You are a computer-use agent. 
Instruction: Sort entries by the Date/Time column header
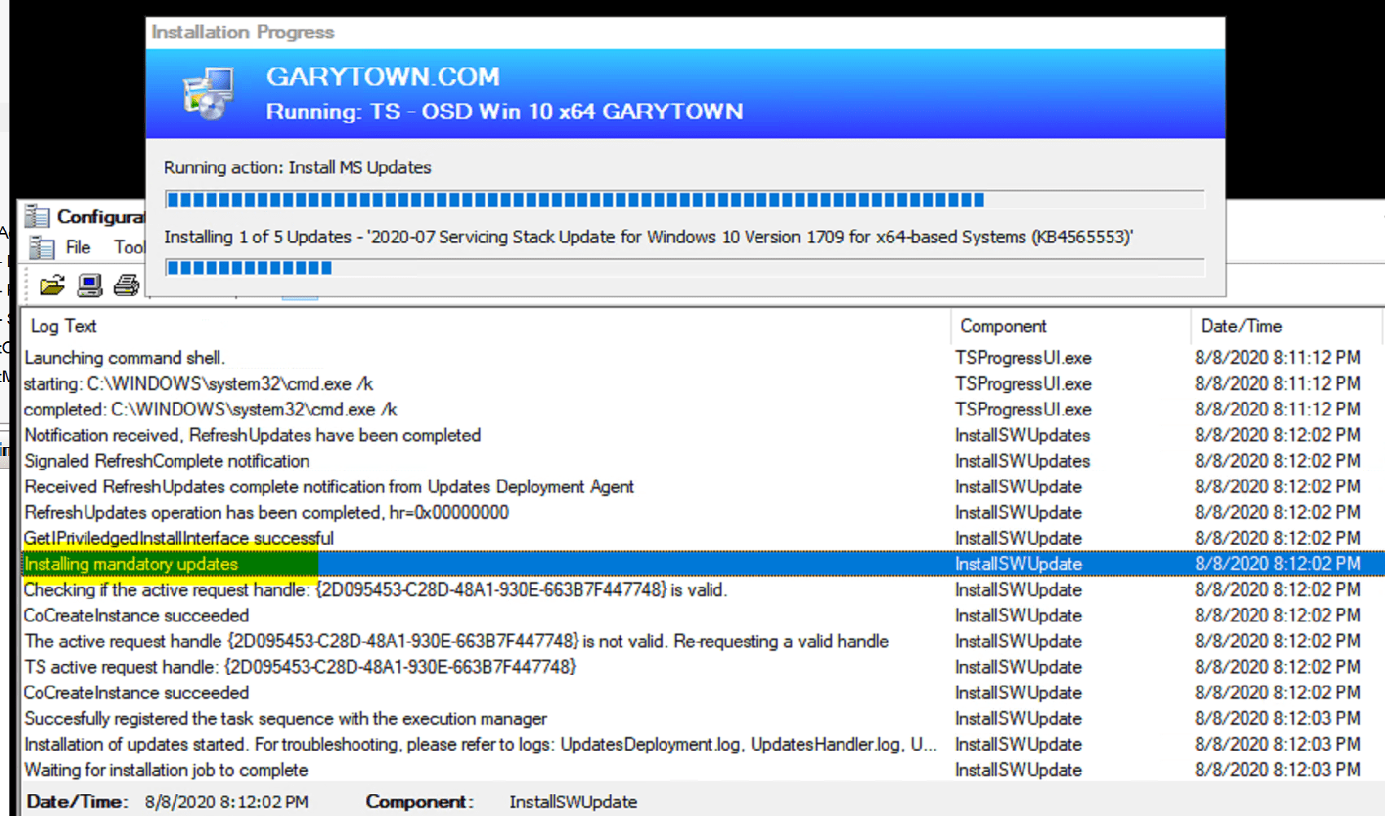tap(1242, 326)
